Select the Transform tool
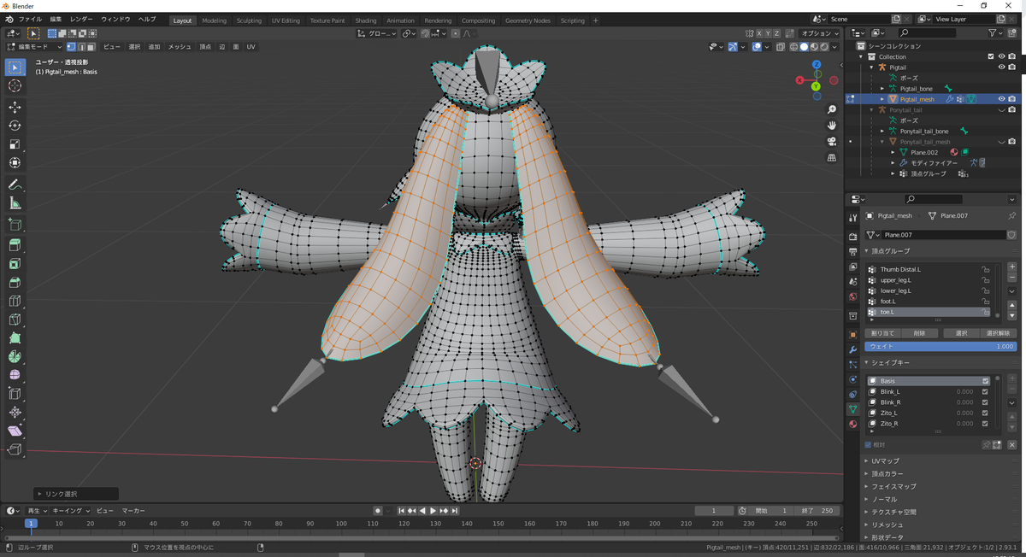Screen dimensions: 1026x557 click(x=15, y=162)
